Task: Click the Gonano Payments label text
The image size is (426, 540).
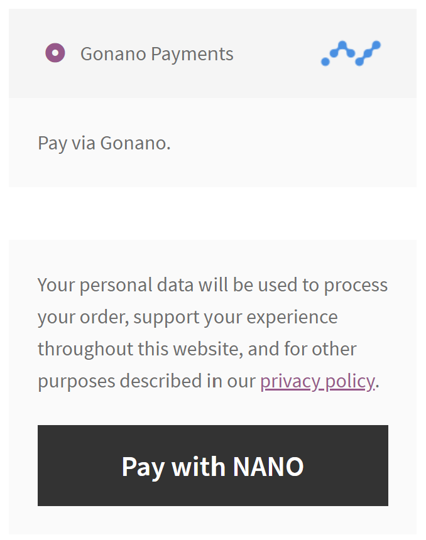Action: (x=156, y=54)
